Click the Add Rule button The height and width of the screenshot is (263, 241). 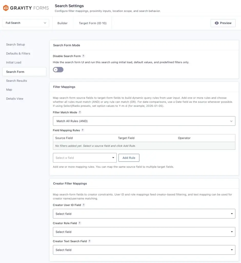click(129, 158)
